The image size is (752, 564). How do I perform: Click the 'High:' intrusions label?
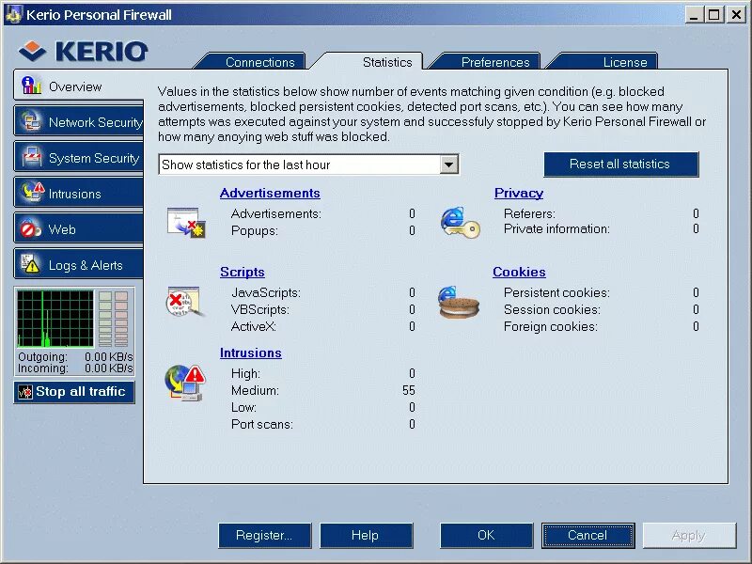point(245,373)
